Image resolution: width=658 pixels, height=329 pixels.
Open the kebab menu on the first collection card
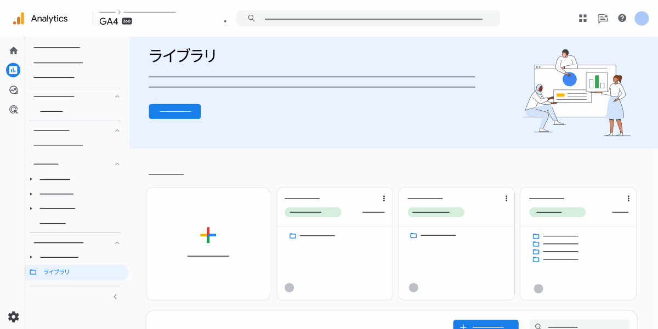coord(383,198)
